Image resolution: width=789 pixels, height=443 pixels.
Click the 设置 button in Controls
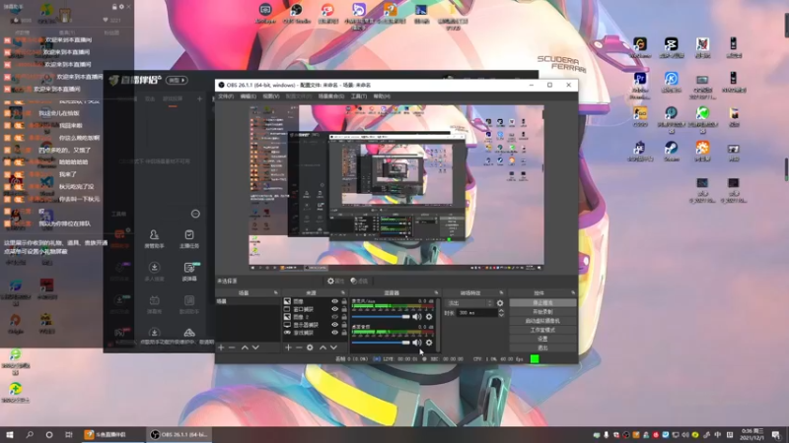click(x=542, y=339)
